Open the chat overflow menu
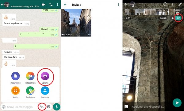This screenshot has height=111, width=184. (x=58, y=5)
